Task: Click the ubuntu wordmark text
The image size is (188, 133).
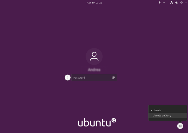Action: coord(94,122)
